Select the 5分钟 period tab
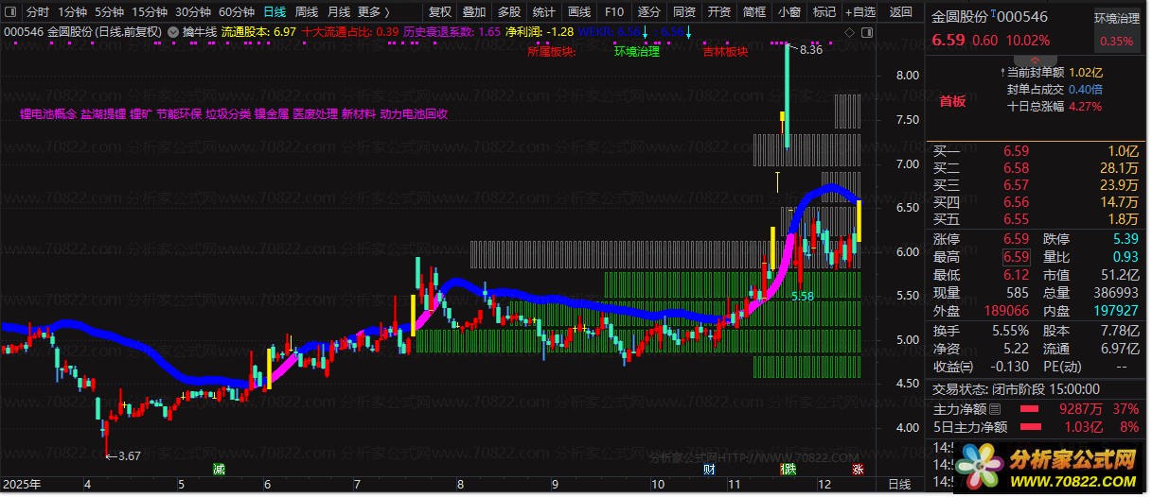This screenshot has height=497, width=1152. 110,12
